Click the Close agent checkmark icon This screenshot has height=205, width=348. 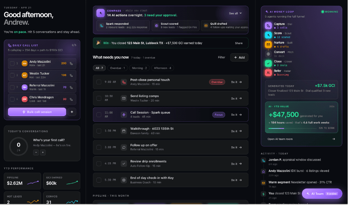(x=268, y=64)
